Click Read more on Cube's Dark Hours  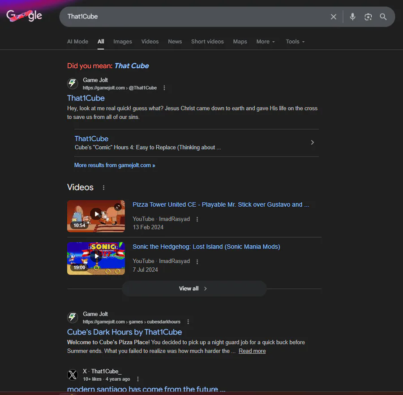tap(252, 351)
